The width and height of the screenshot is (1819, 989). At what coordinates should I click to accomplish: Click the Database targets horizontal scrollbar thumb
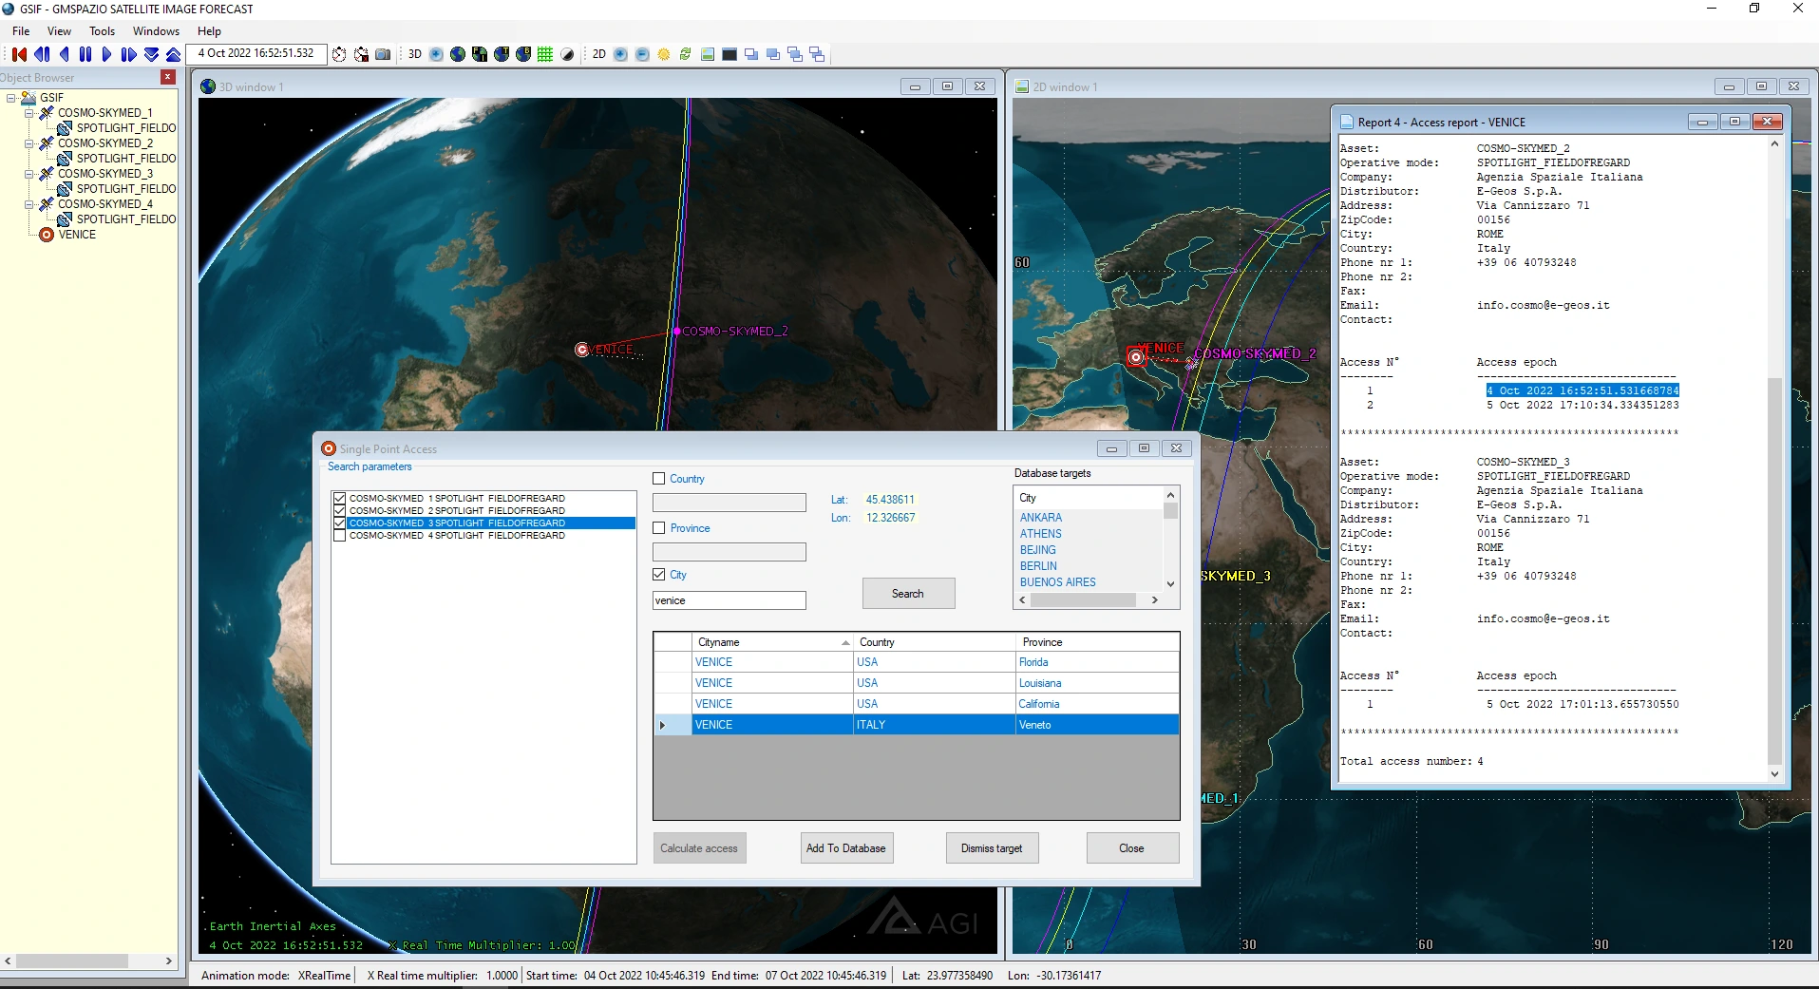tap(1083, 600)
